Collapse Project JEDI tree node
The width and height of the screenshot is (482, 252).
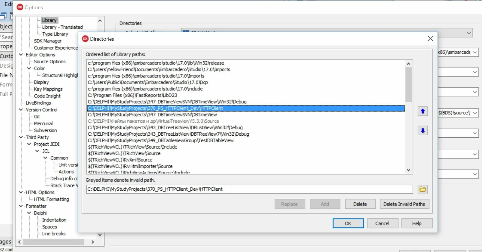click(x=29, y=144)
